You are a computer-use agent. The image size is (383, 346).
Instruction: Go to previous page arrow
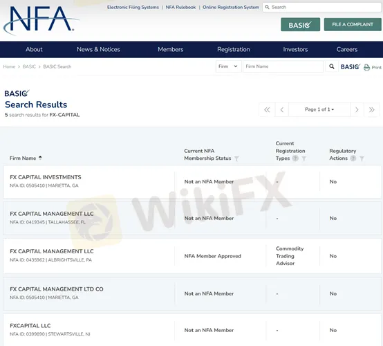[282, 109]
